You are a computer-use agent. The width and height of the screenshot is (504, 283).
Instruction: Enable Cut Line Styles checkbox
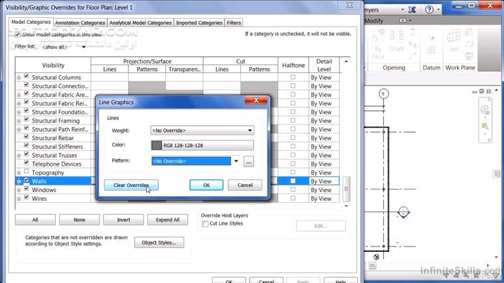(x=205, y=224)
